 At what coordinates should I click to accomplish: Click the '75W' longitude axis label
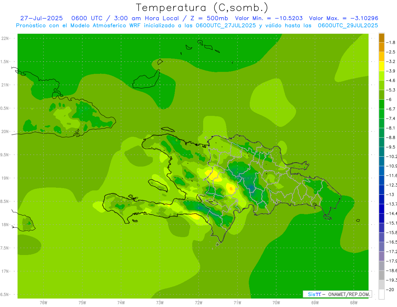(82, 303)
